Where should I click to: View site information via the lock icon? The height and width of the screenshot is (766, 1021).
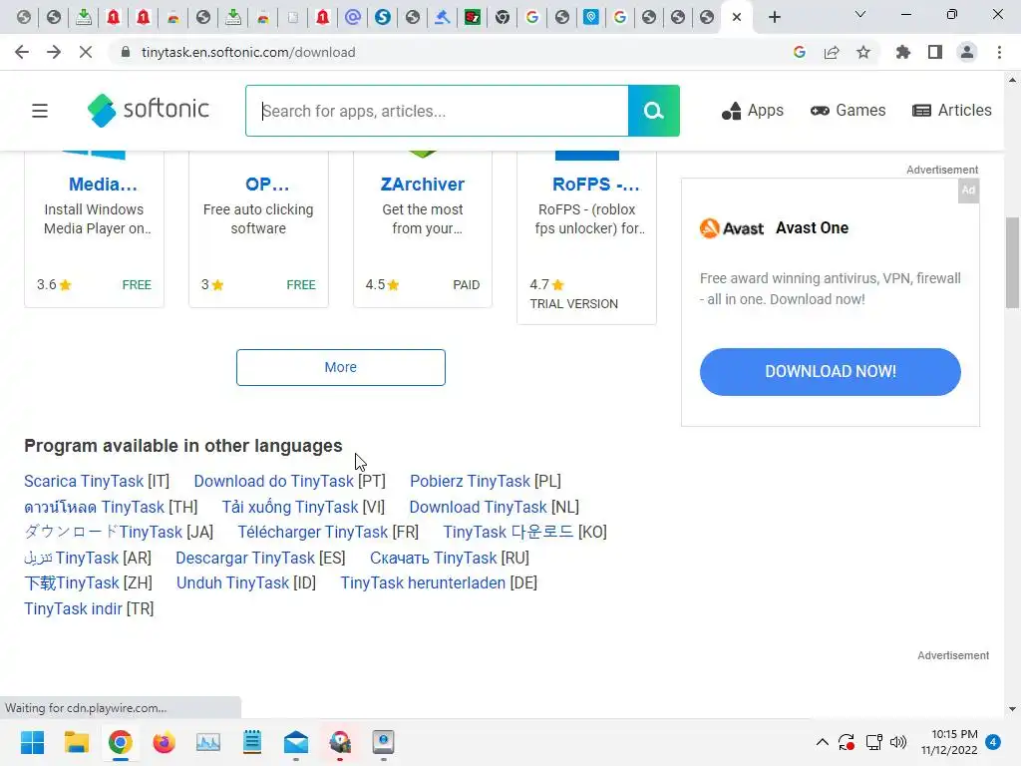[x=126, y=52]
